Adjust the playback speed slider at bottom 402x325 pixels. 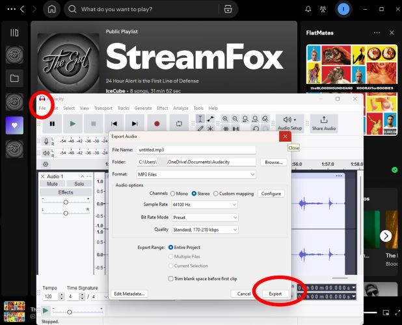coord(69,312)
